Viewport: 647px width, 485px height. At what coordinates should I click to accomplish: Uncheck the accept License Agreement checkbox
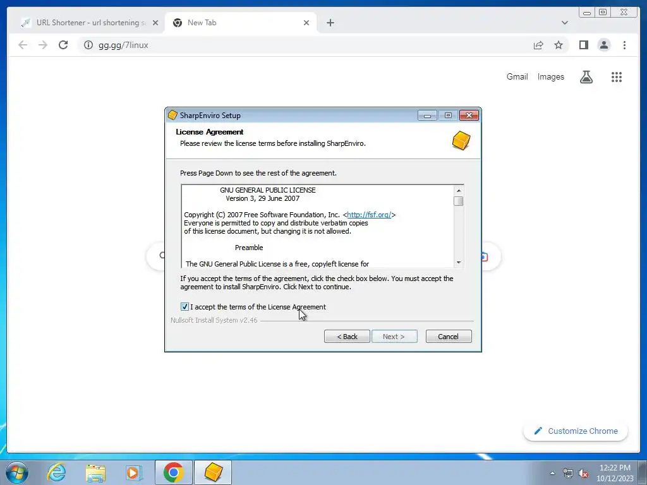[x=184, y=307]
